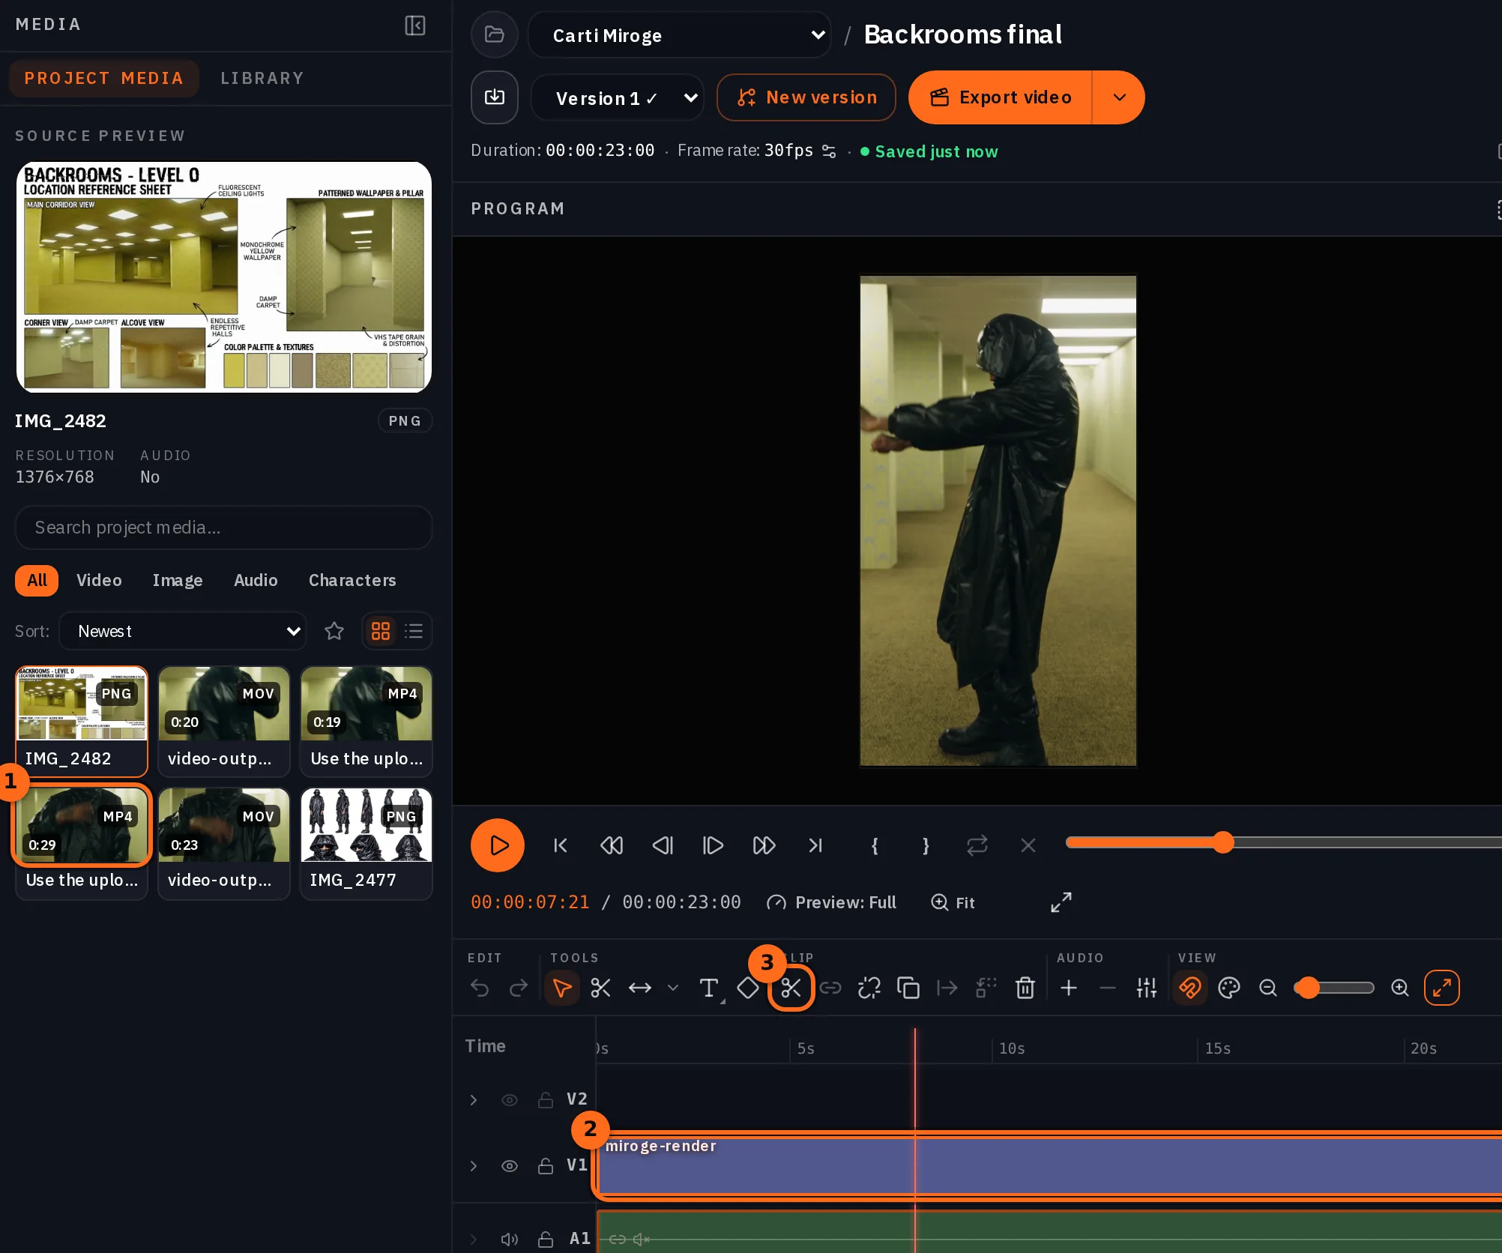1502x1253 pixels.
Task: Undo the last edit
Action: [x=480, y=988]
